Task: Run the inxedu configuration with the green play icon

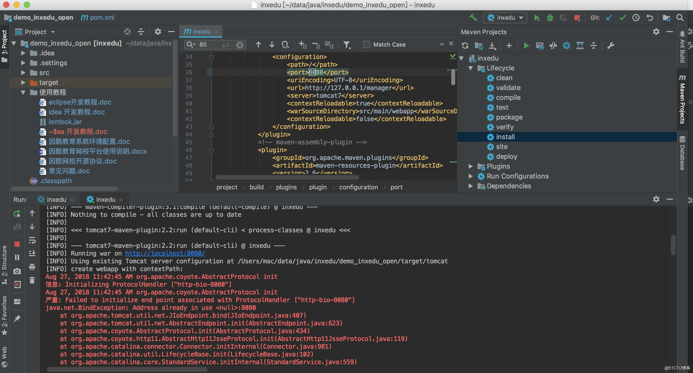Action: click(x=537, y=18)
